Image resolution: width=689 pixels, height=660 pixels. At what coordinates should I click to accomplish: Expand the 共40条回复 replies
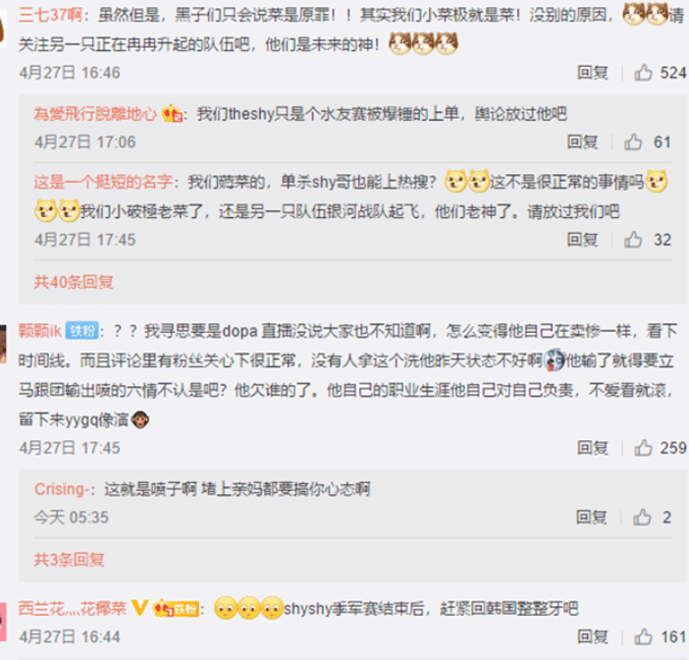click(x=74, y=282)
